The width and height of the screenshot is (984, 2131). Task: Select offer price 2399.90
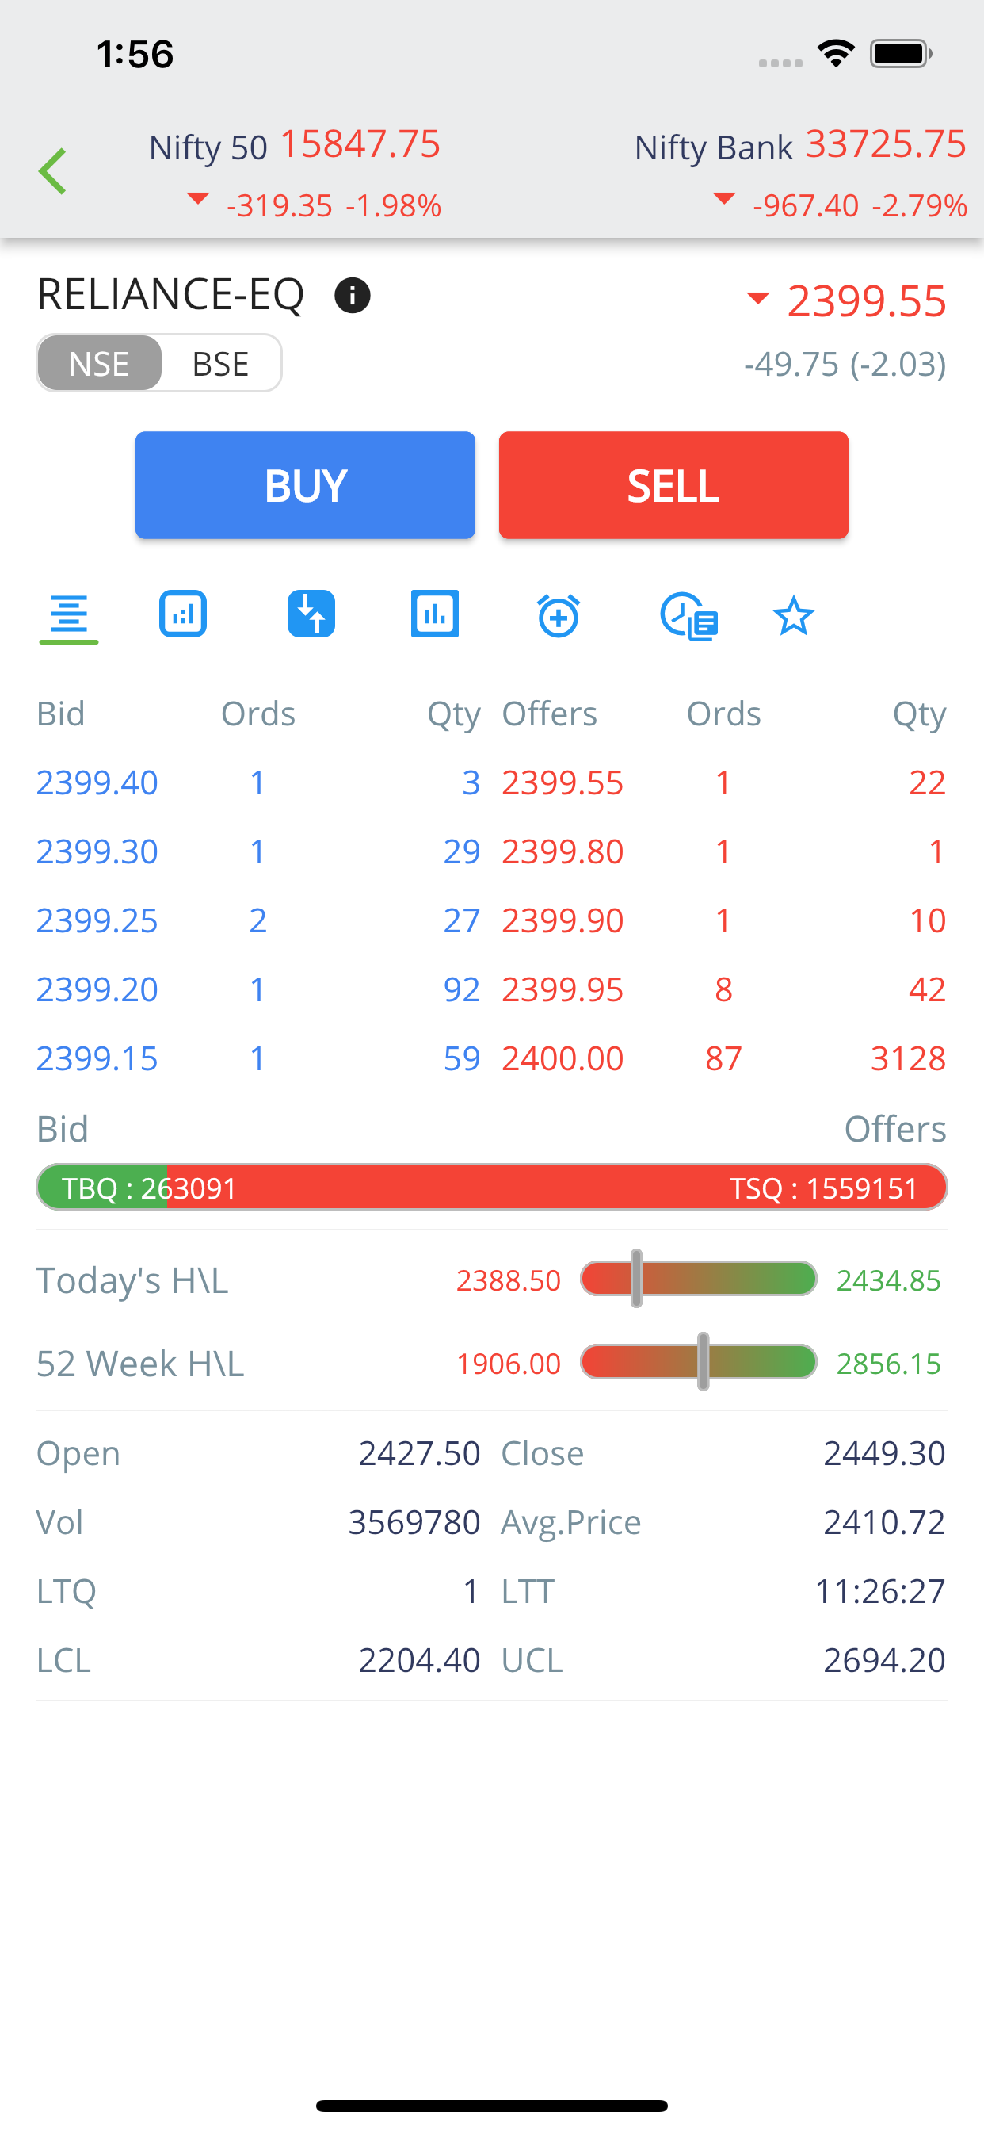pyautogui.click(x=563, y=920)
